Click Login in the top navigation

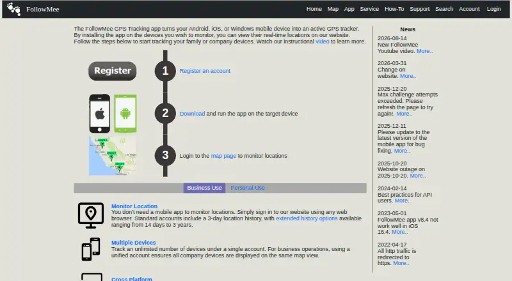click(x=493, y=9)
